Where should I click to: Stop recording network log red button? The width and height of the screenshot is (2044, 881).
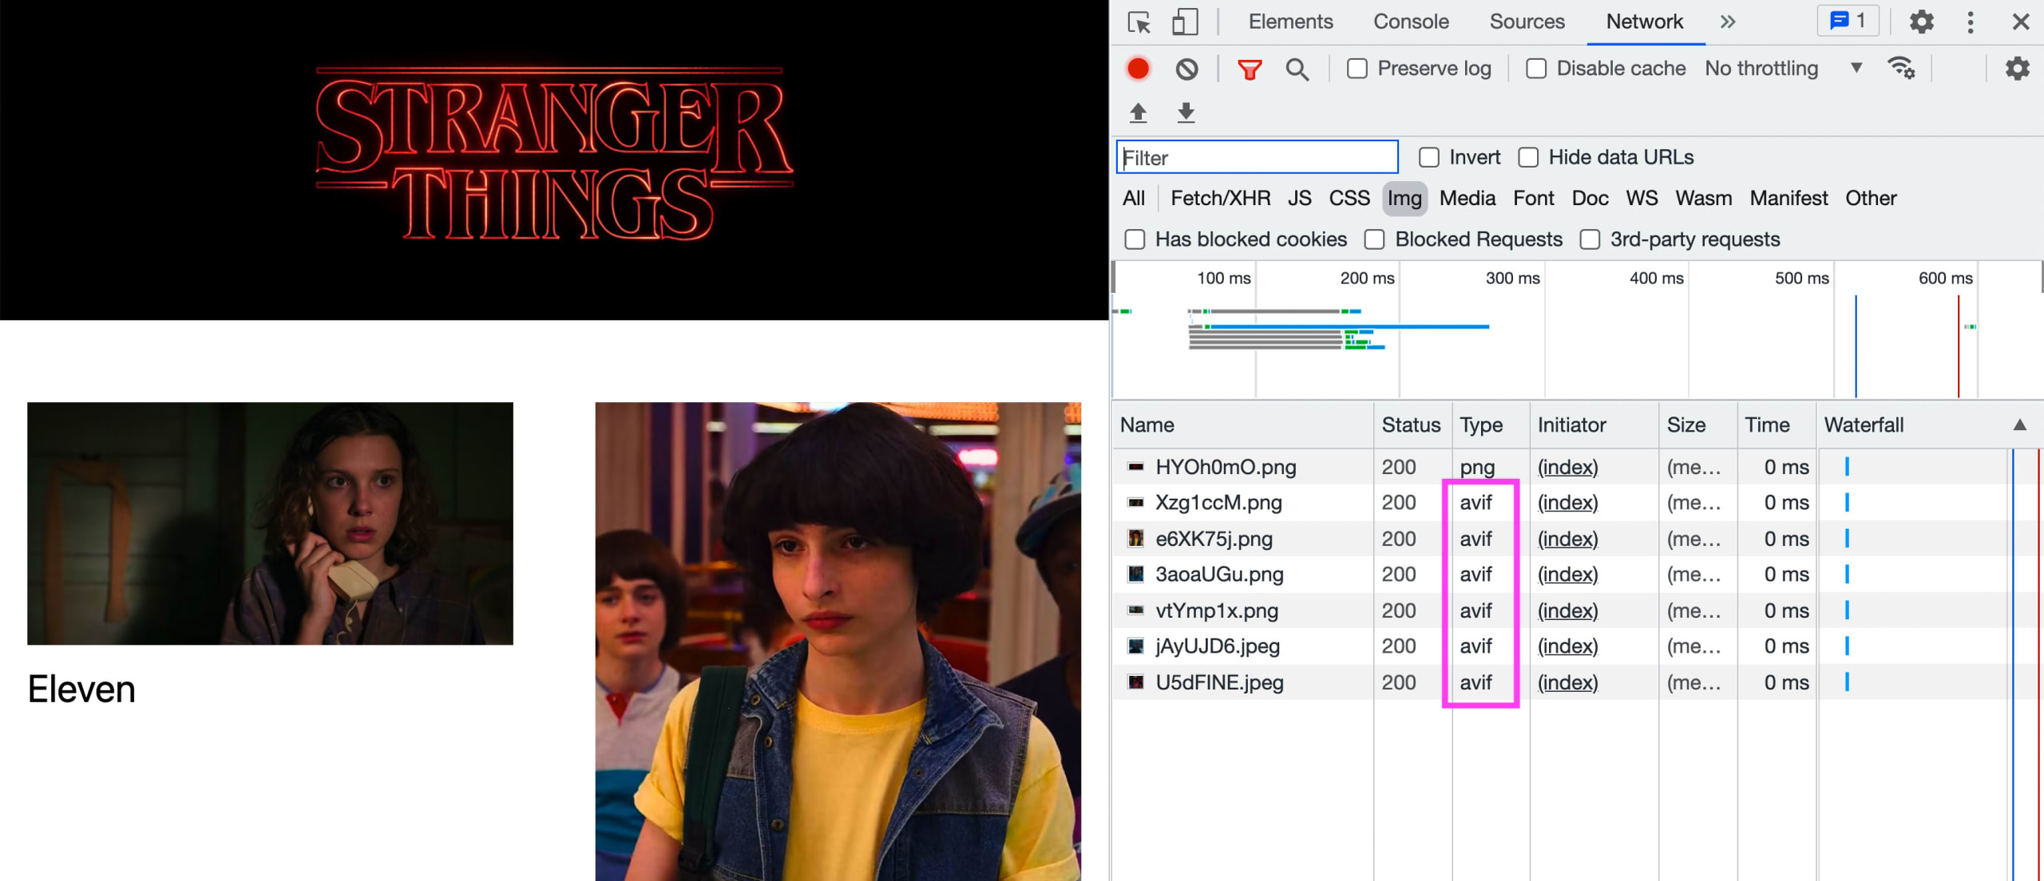coord(1138,69)
